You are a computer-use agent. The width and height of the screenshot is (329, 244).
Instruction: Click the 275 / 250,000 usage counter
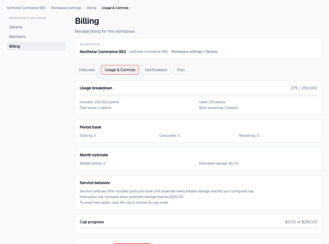coord(304,88)
